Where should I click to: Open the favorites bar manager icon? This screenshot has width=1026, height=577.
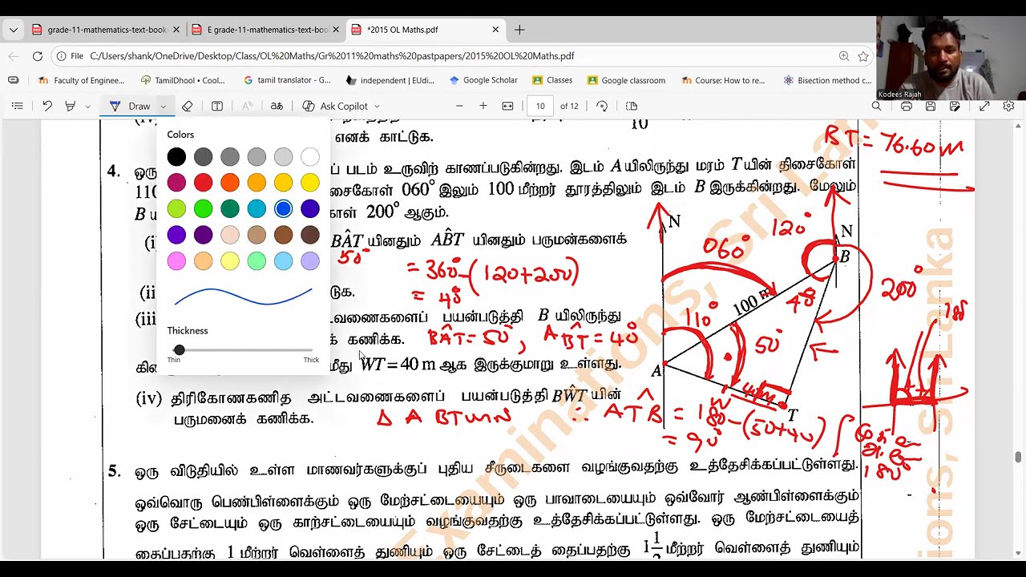(13, 80)
